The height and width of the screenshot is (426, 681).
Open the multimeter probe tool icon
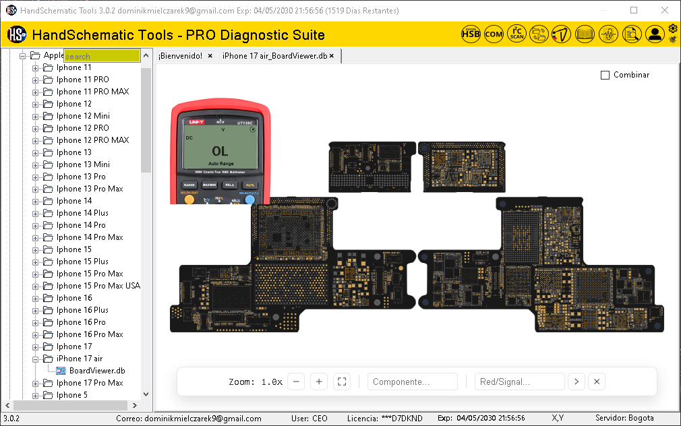click(562, 34)
